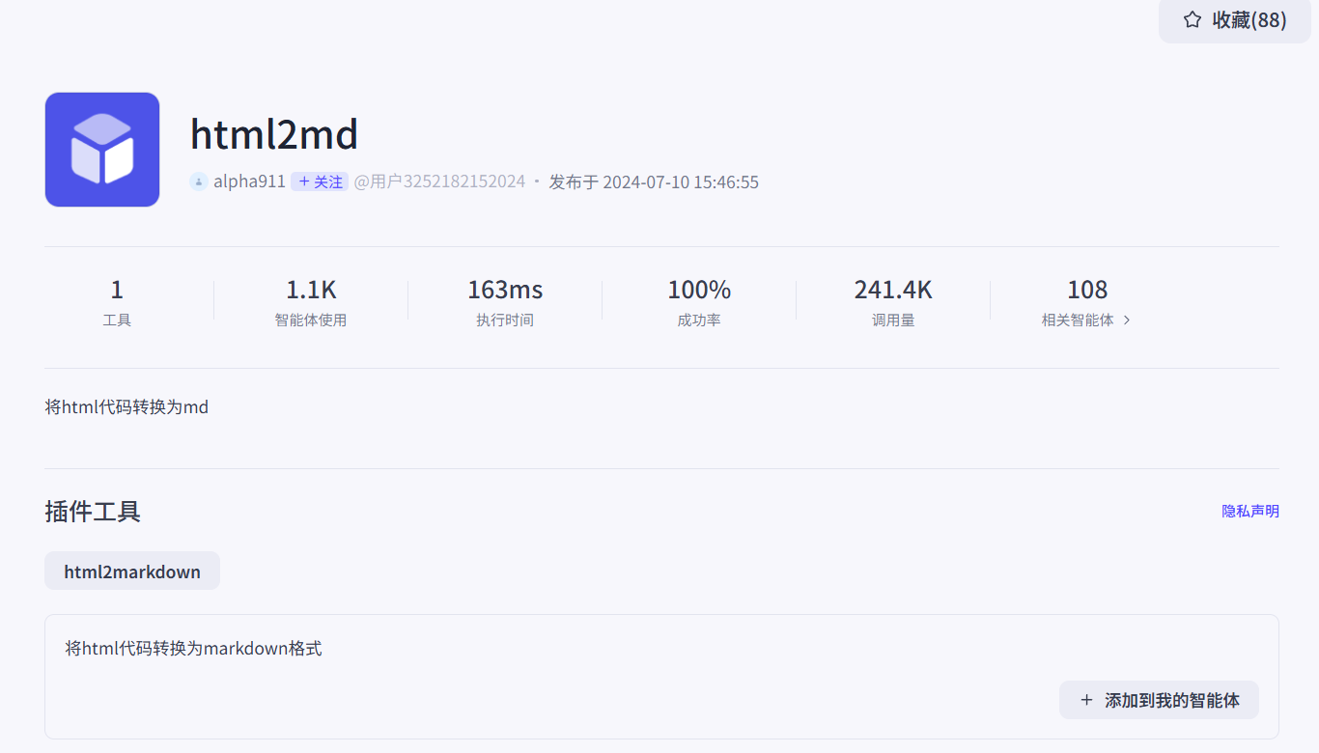Click the 100% 成功率 statistic
Screen dimensions: 1319x753
(699, 302)
